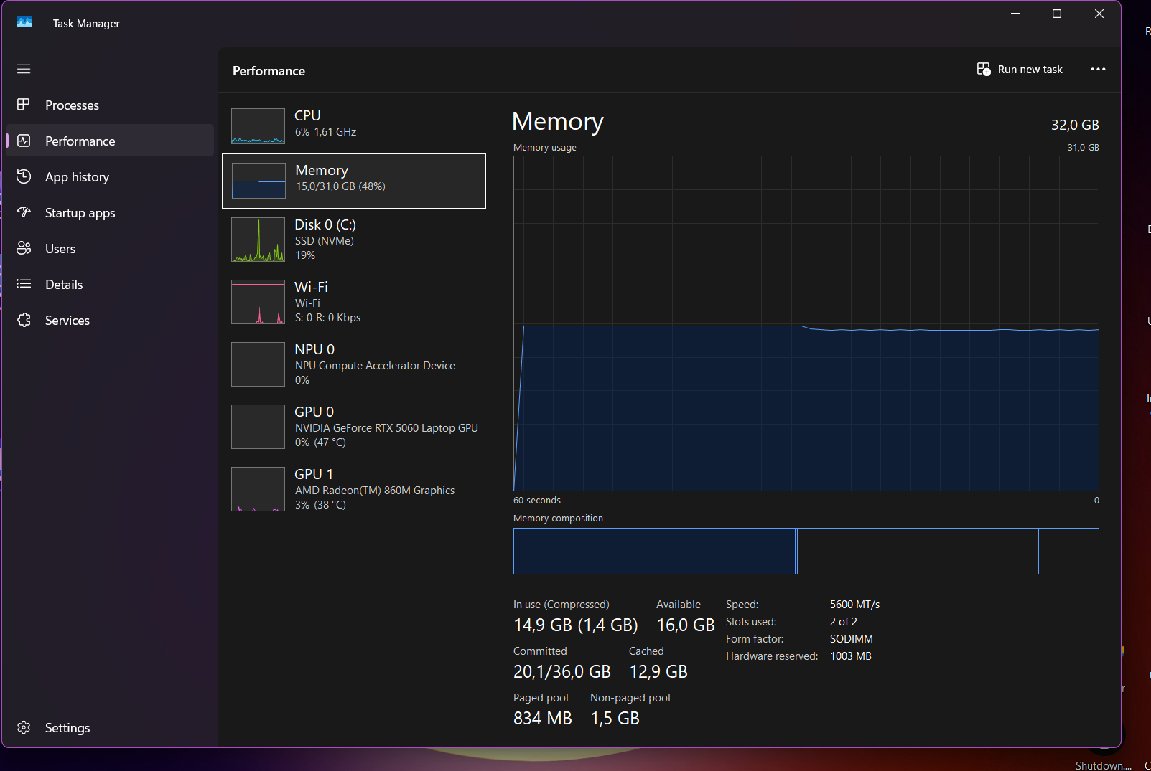
Task: Click the AMD Radeon(TM) 860M Graphics text
Action: 375,491
